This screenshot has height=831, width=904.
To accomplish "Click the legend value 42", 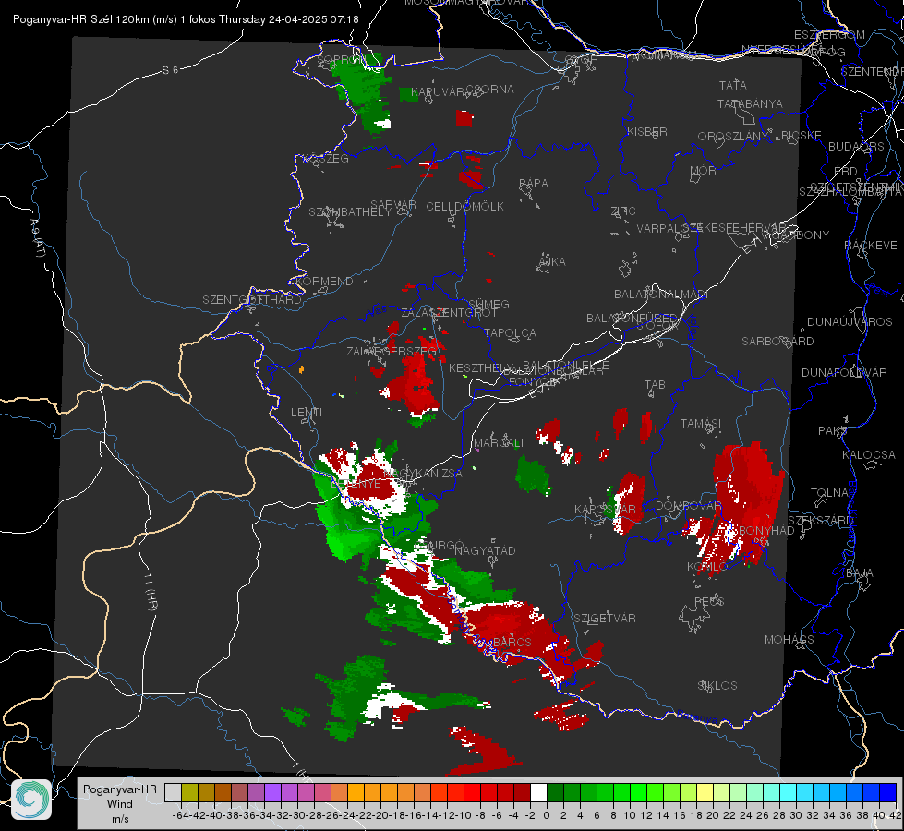I will coord(895,815).
